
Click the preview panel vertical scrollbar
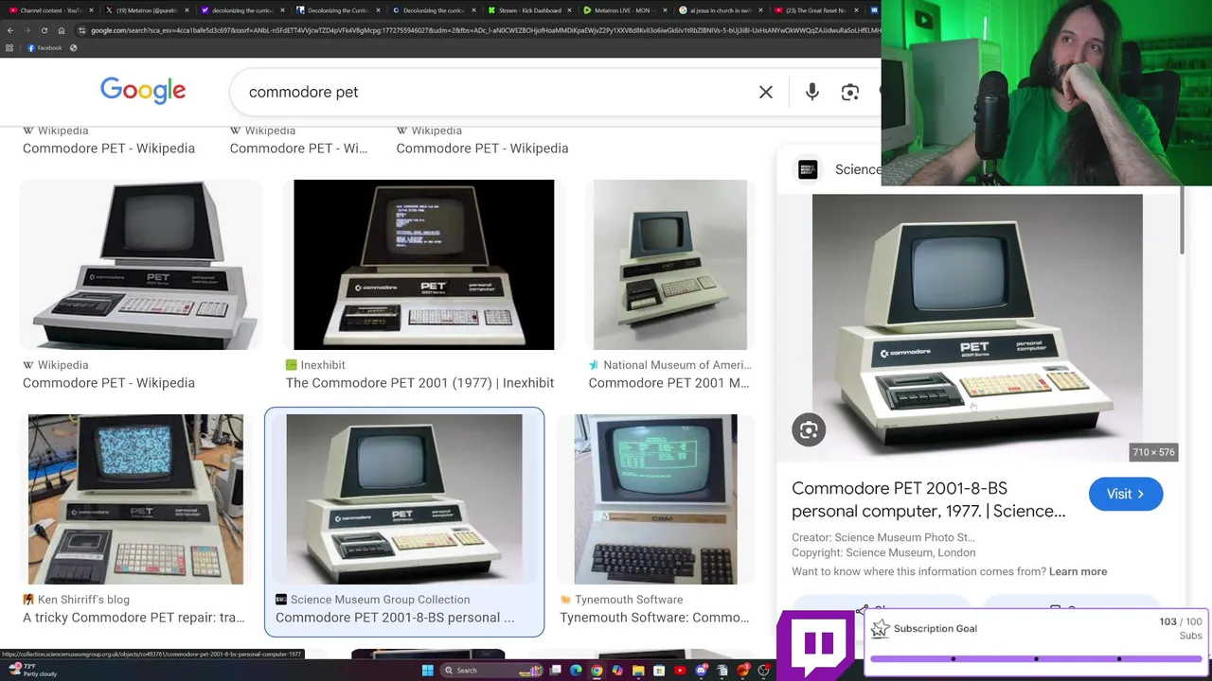[1182, 219]
